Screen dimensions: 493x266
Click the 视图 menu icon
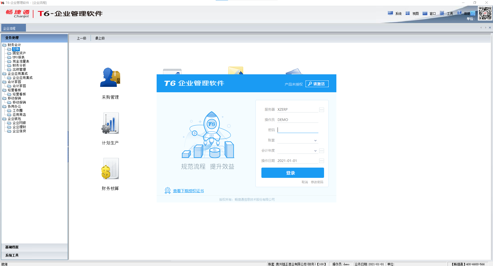click(407, 13)
